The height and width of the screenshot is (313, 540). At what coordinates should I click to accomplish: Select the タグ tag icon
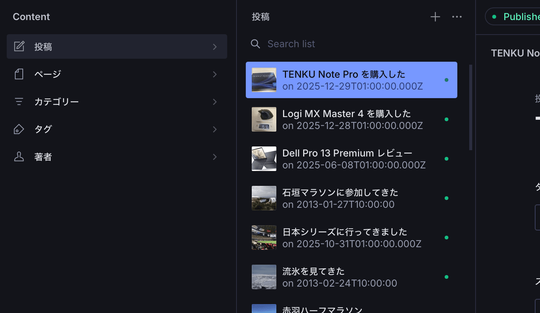(x=19, y=129)
